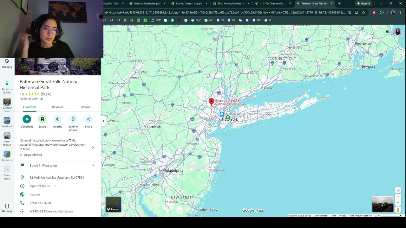Send place to phone icon
Viewport: 406px width, 228px height.
tap(73, 119)
